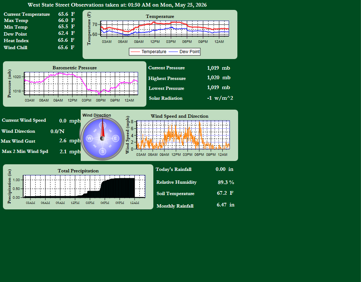Click the "Heat Index" label
This screenshot has height=282, width=361.
(16, 40)
